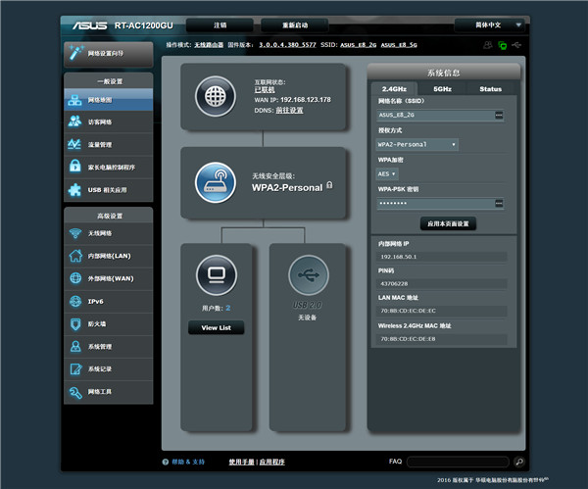Open the AES encryption dropdown
This screenshot has width=588, height=489.
pos(387,174)
